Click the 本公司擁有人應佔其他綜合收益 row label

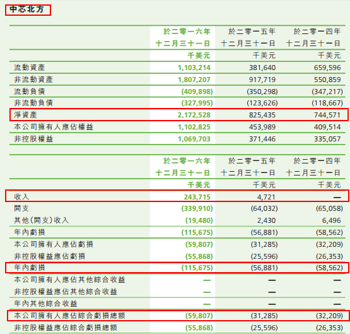[69, 280]
